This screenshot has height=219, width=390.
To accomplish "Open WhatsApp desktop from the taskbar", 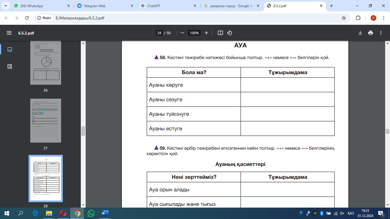I will click(x=91, y=213).
